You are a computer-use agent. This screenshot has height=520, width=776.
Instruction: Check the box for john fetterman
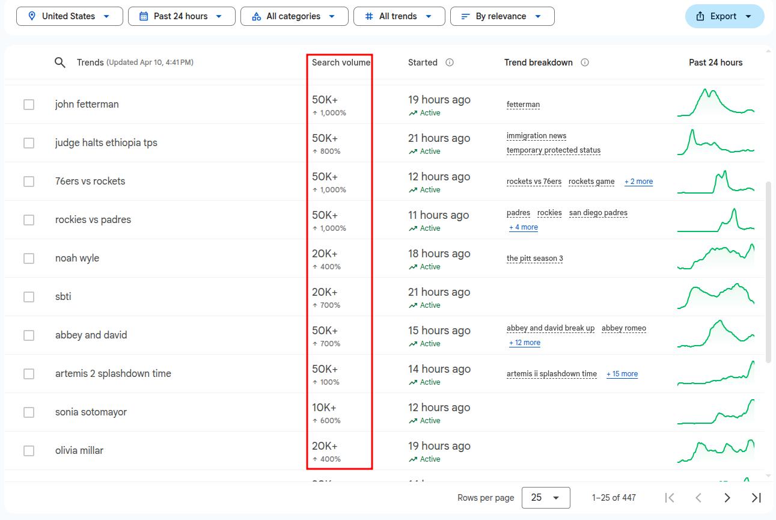pos(29,105)
